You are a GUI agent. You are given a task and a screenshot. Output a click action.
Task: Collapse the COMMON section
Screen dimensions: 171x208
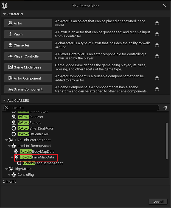point(4,14)
